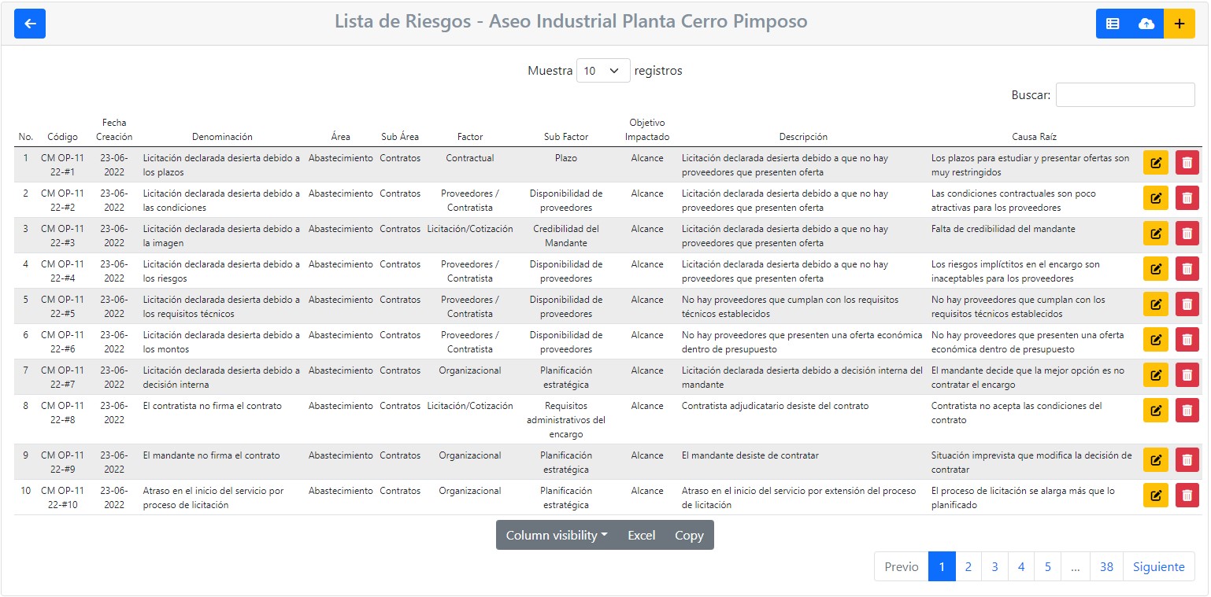Add a new risk with plus icon
This screenshot has height=597, width=1211.
[1179, 24]
